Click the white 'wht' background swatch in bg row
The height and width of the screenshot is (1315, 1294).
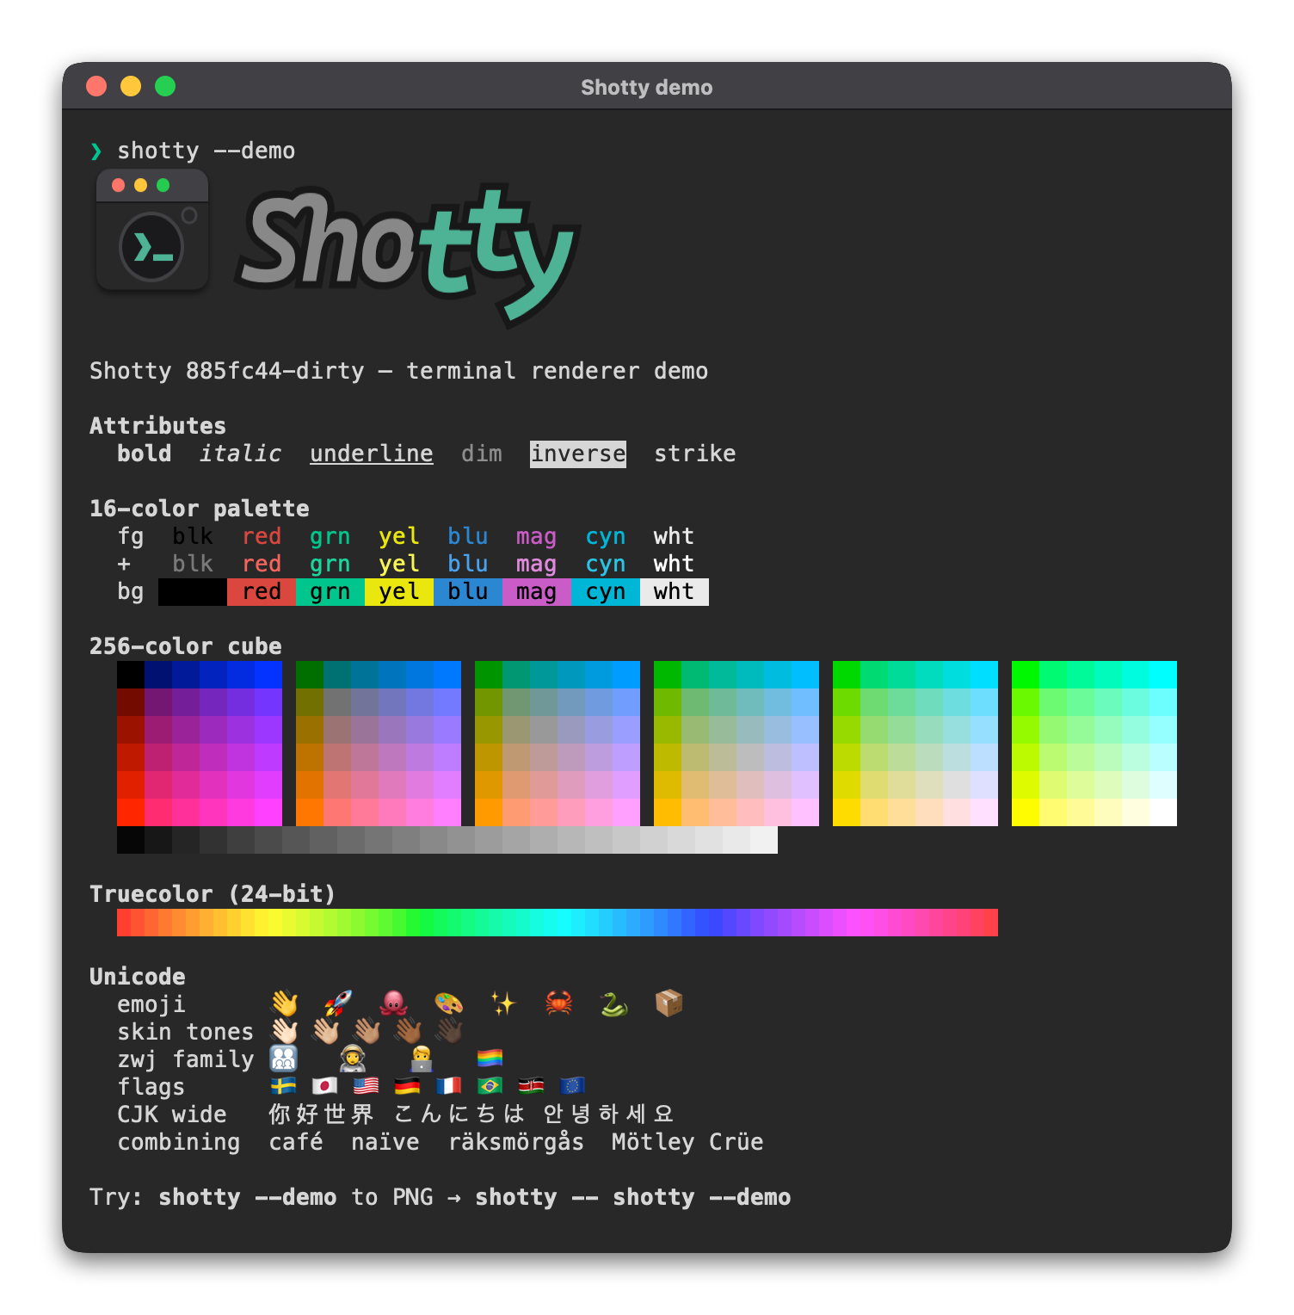point(675,592)
